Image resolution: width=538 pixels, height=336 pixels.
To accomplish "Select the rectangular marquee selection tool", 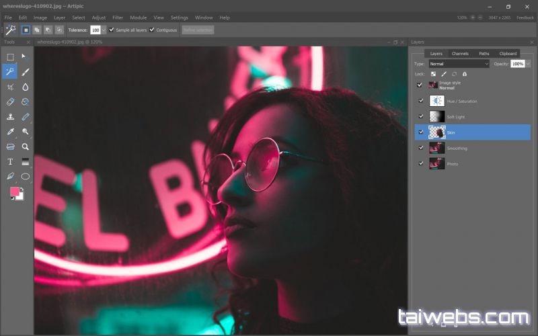I will 10,57.
